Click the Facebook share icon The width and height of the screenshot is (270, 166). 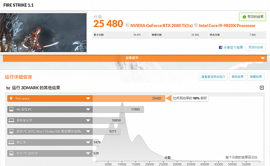[220, 48]
